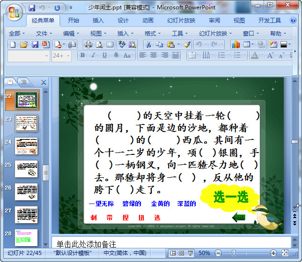Open help question mark icon
The height and width of the screenshot is (262, 302).
click(x=293, y=20)
